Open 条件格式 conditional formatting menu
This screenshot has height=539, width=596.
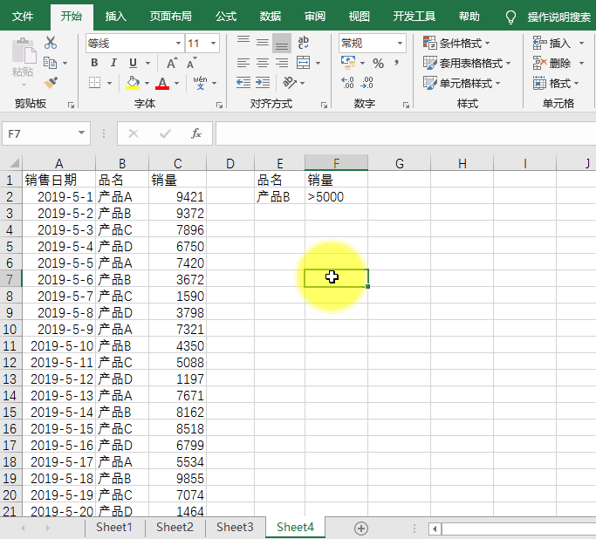pos(456,43)
